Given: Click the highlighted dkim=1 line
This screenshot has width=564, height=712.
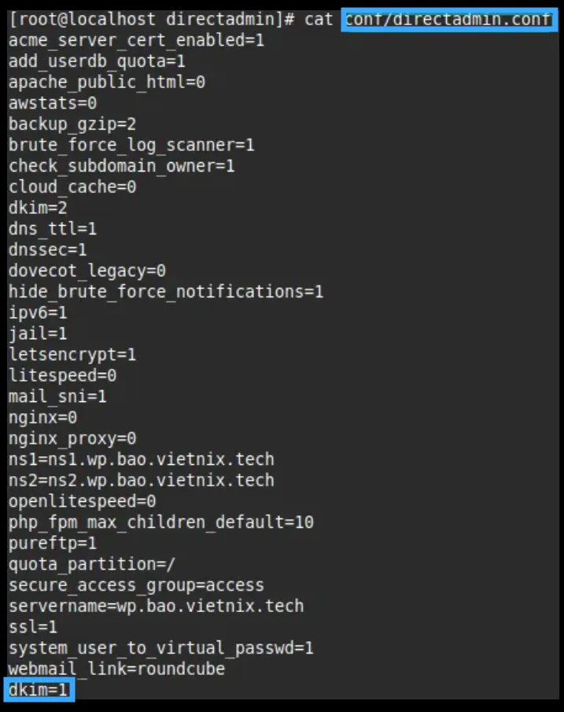Looking at the screenshot, I should point(39,690).
